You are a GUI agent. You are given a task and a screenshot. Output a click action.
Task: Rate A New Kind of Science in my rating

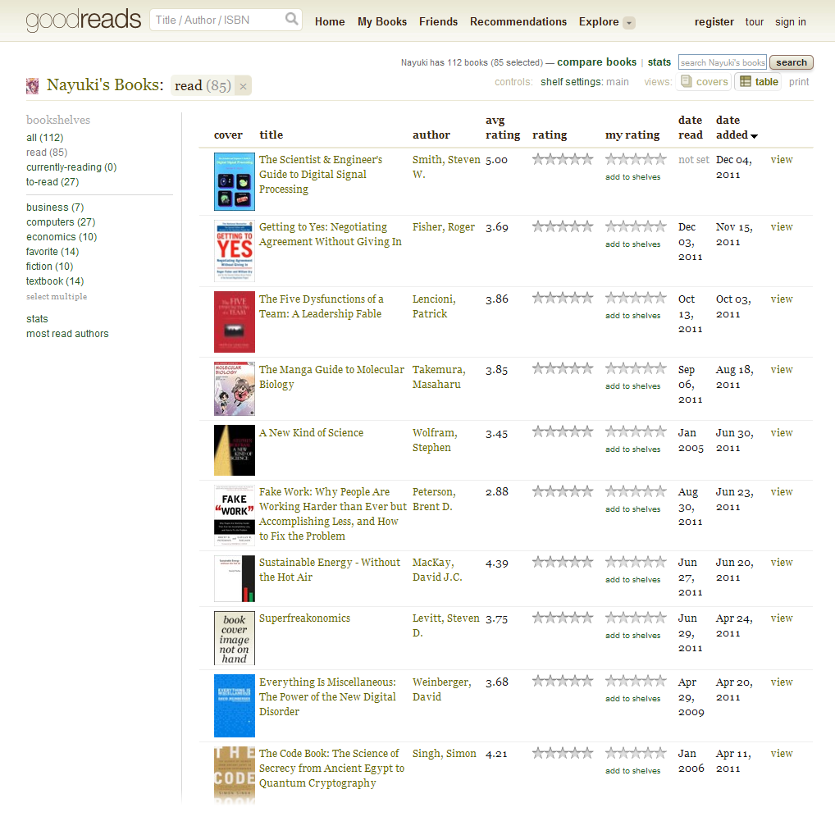(636, 431)
